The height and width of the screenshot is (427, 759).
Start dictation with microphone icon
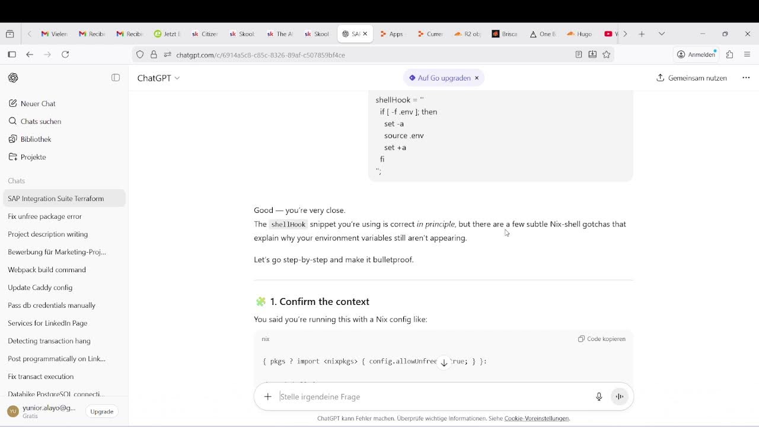pyautogui.click(x=599, y=396)
